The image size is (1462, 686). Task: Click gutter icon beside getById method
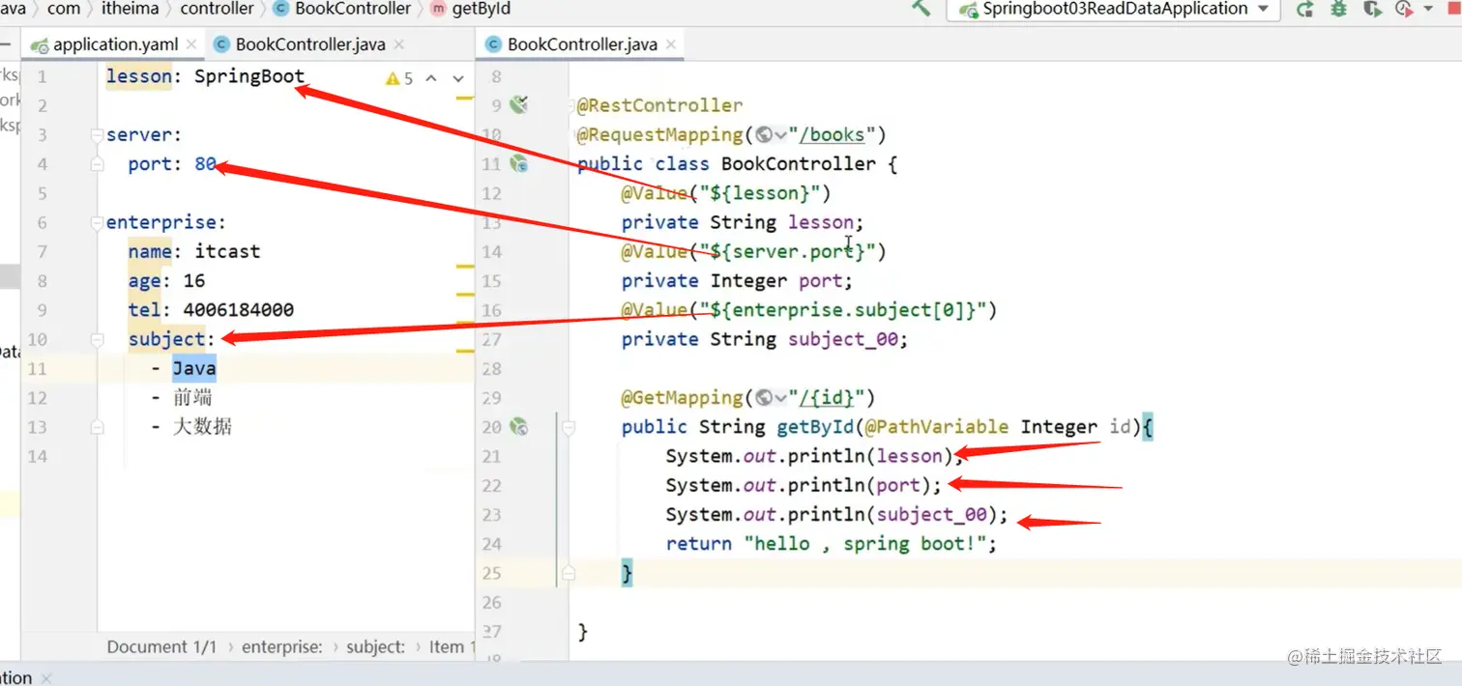click(519, 426)
